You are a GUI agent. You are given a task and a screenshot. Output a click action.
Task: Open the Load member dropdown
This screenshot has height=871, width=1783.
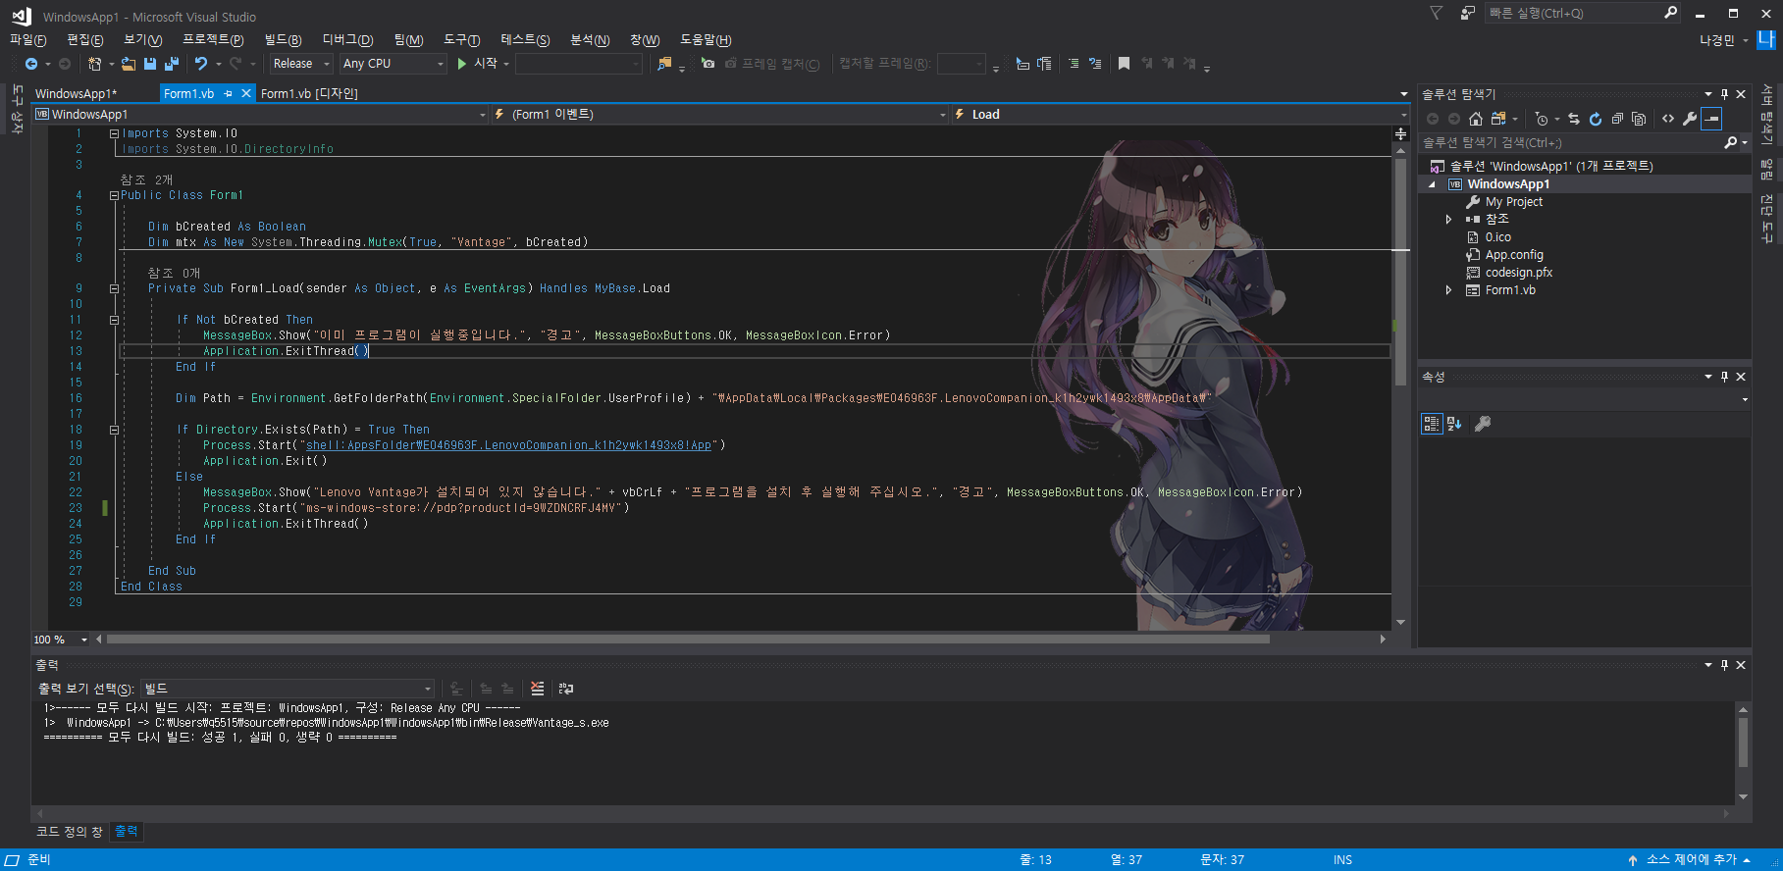click(x=1180, y=115)
